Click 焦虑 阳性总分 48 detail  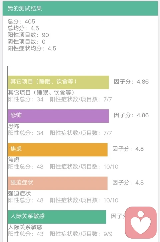(x=26, y=167)
